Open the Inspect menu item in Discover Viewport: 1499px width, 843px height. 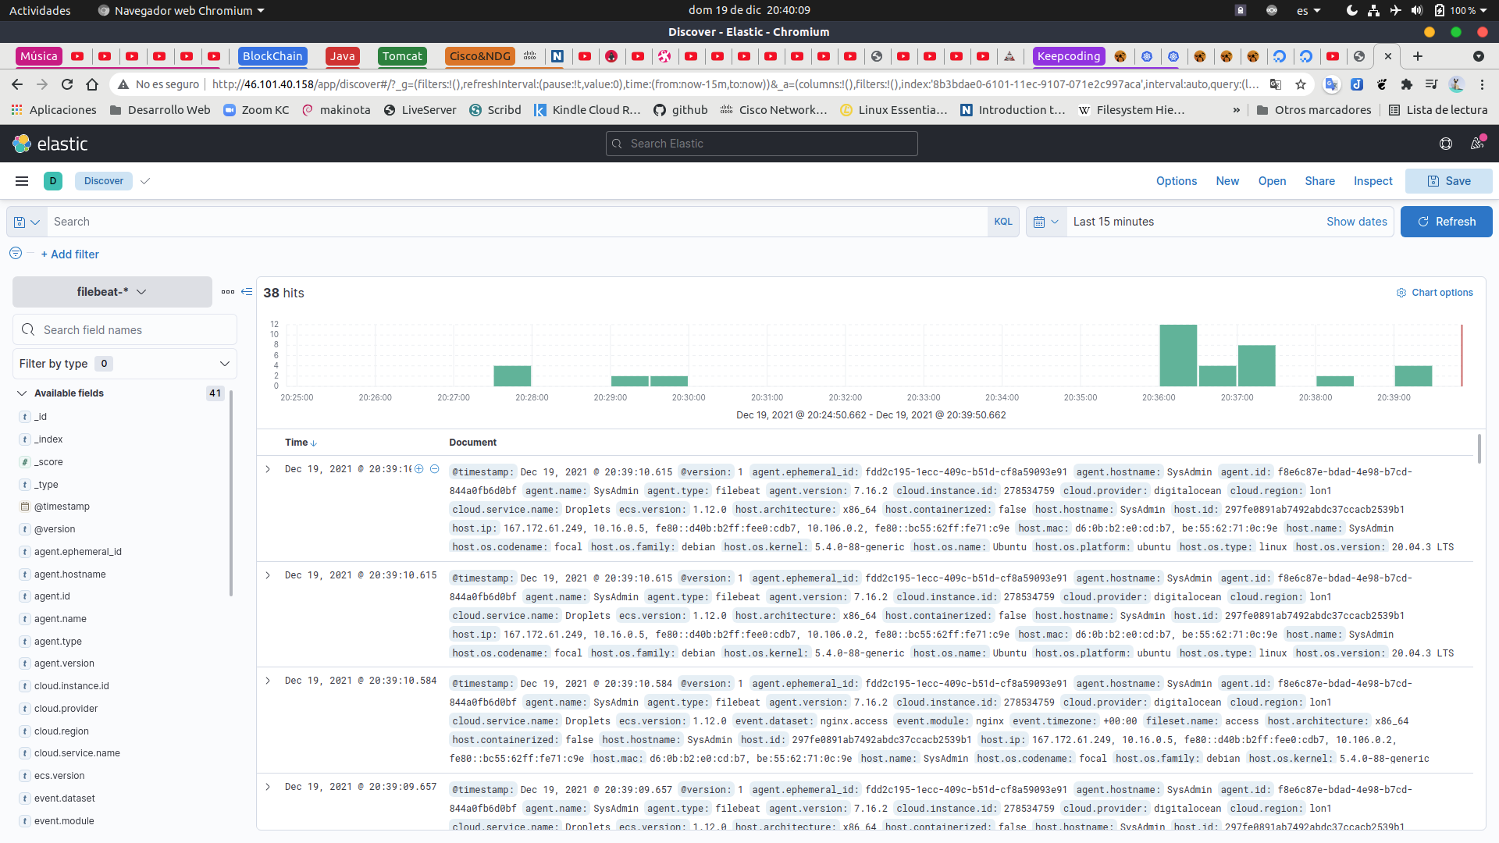coord(1373,181)
